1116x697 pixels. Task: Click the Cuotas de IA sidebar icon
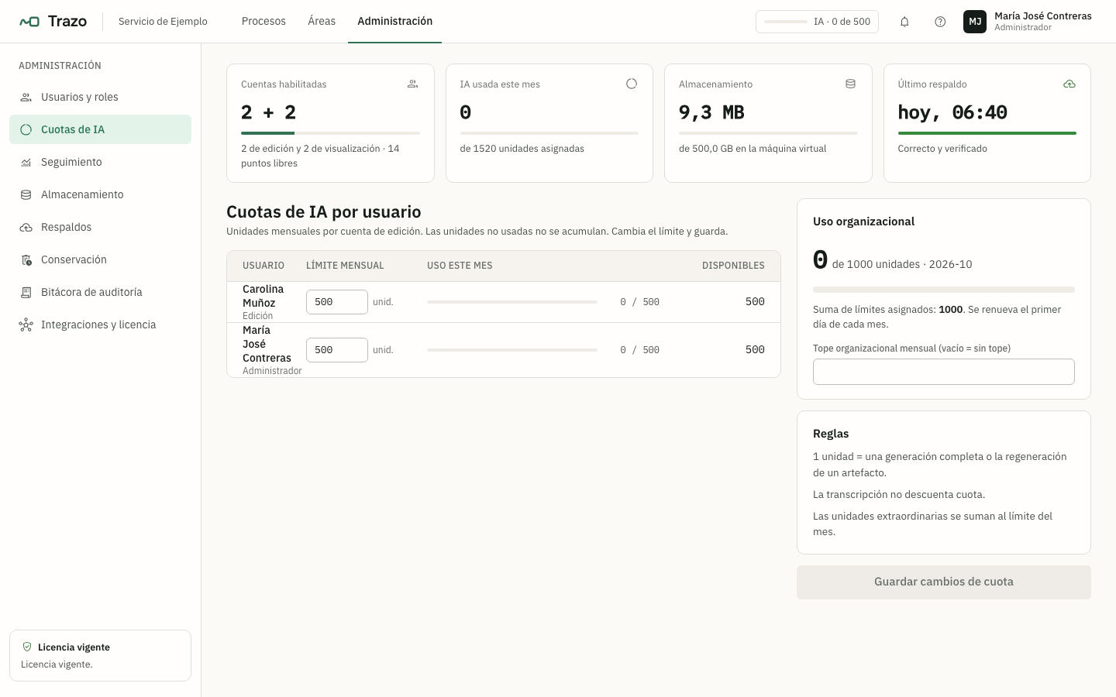[x=26, y=130]
